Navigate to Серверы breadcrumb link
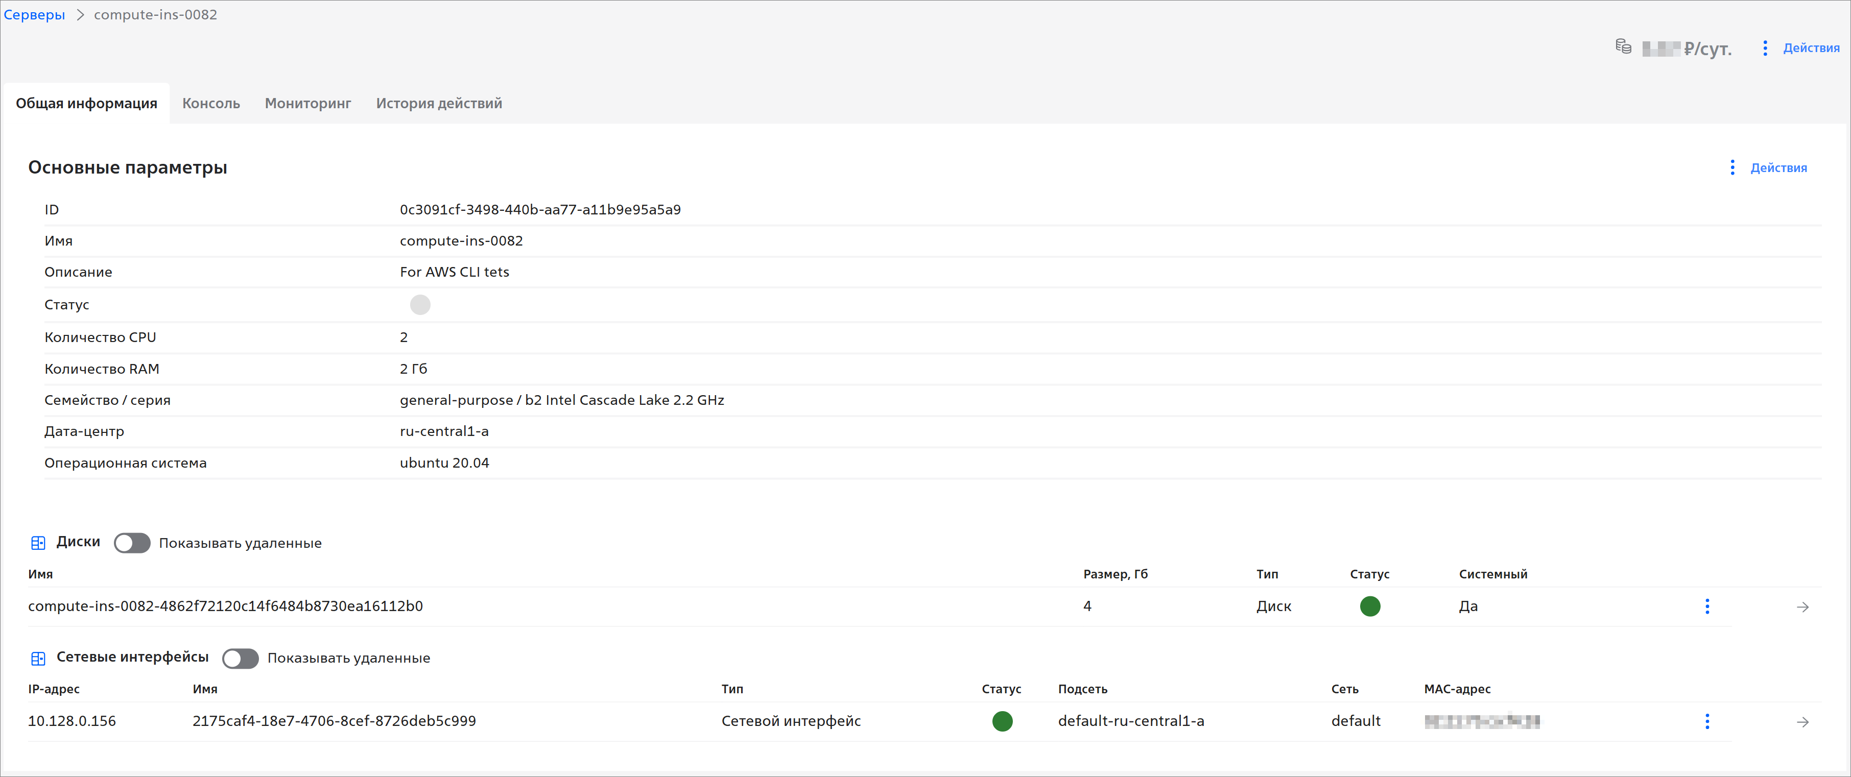1851x777 pixels. click(x=34, y=15)
